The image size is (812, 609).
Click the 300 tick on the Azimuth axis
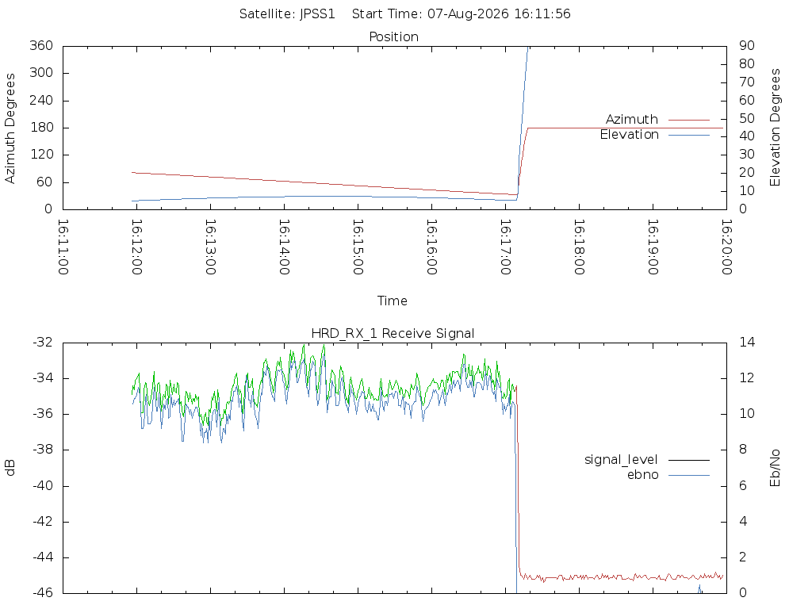pyautogui.click(x=41, y=73)
